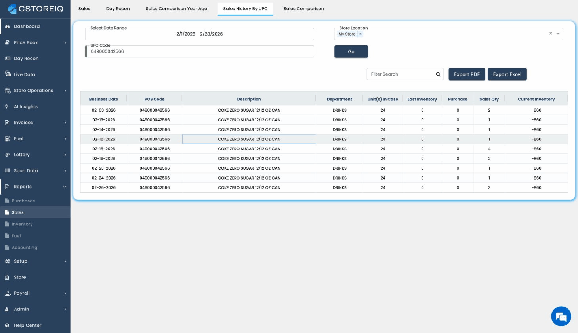Click the Store icon in sidebar

[x=7, y=277]
